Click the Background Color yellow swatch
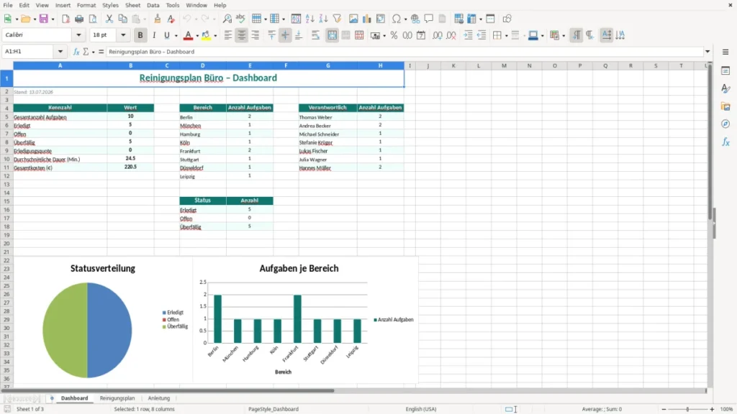The image size is (737, 414). (x=206, y=35)
